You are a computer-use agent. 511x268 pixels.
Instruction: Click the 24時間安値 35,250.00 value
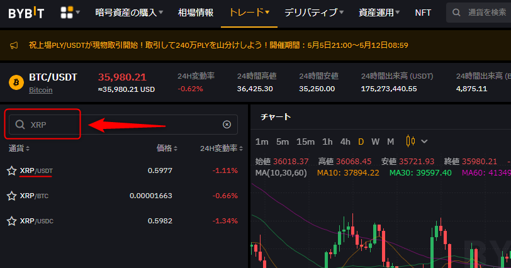pyautogui.click(x=317, y=89)
